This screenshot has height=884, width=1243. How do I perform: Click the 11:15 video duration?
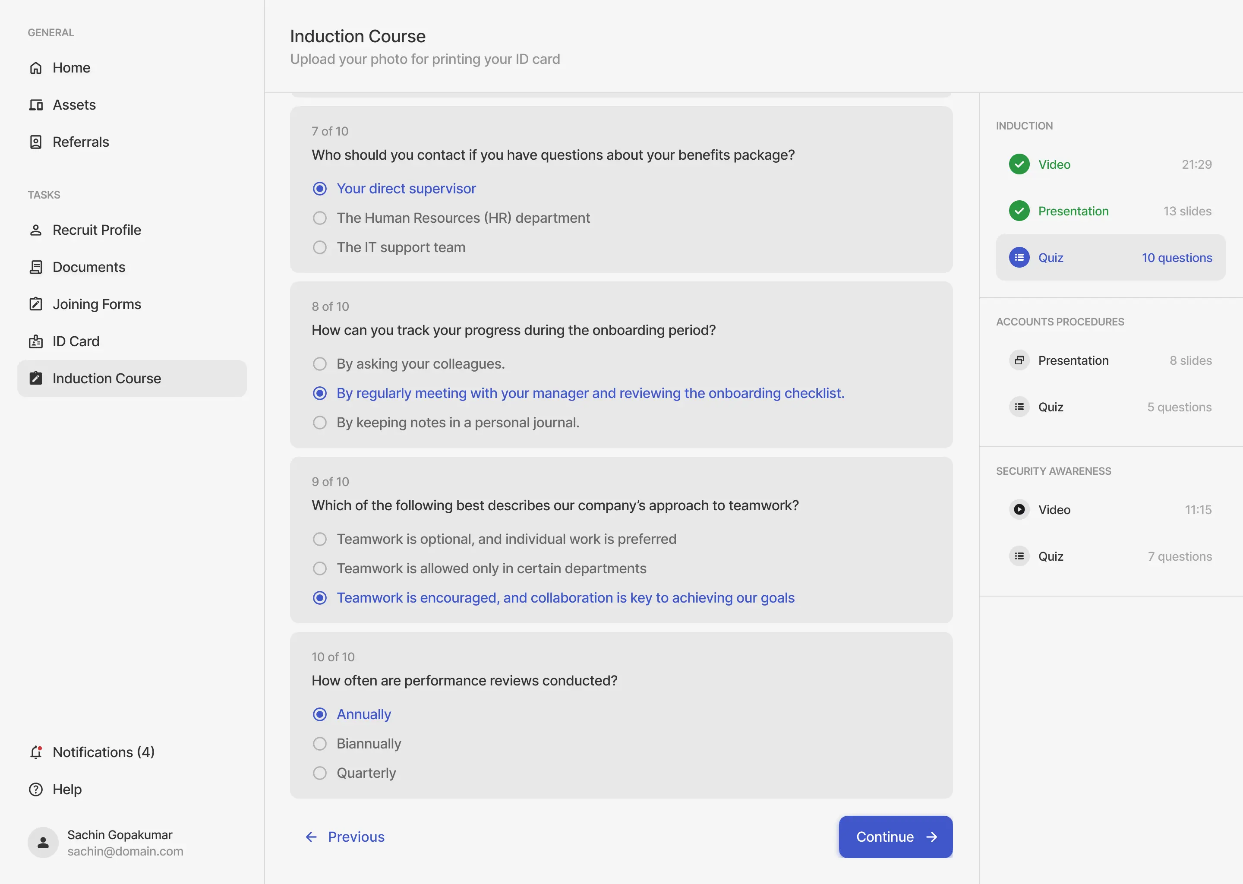click(1199, 509)
